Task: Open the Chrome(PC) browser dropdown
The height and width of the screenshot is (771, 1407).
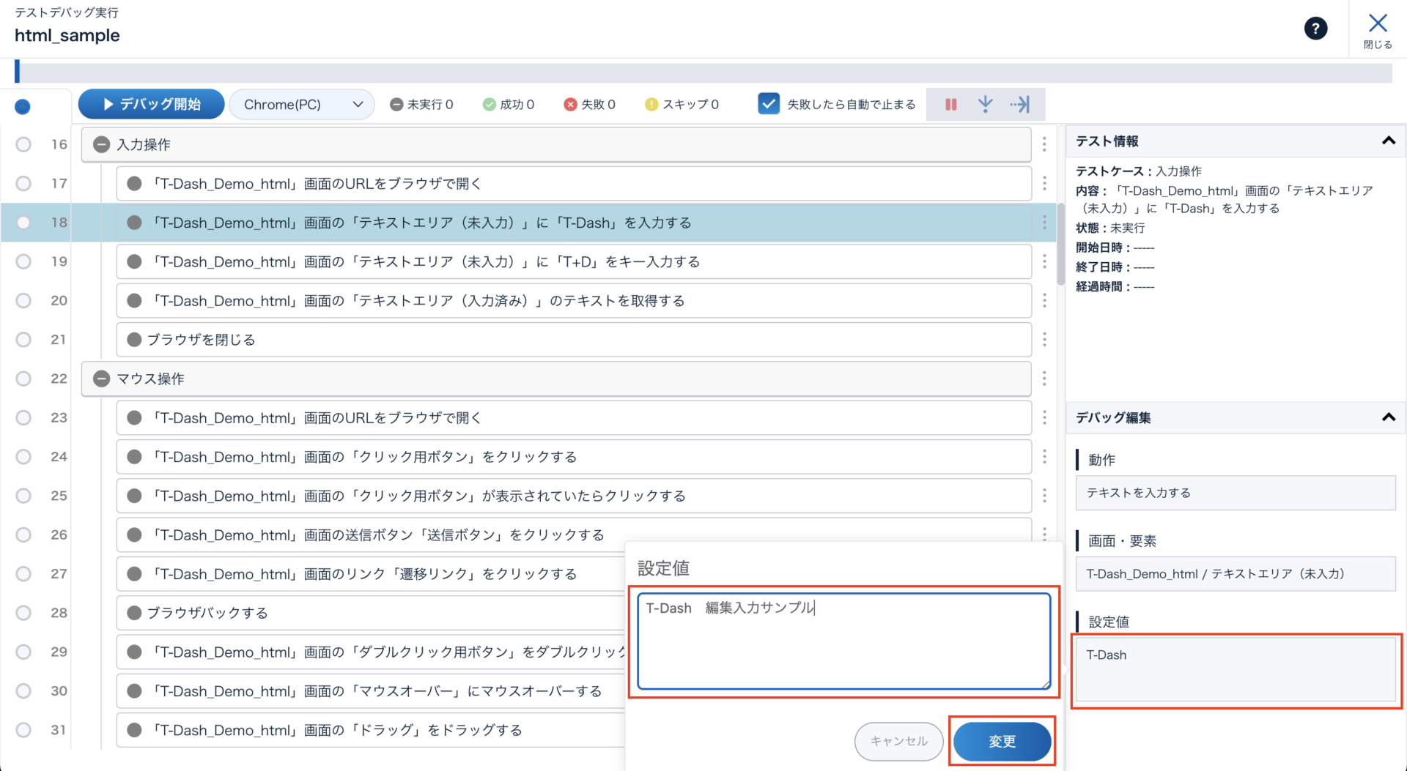Action: point(302,105)
